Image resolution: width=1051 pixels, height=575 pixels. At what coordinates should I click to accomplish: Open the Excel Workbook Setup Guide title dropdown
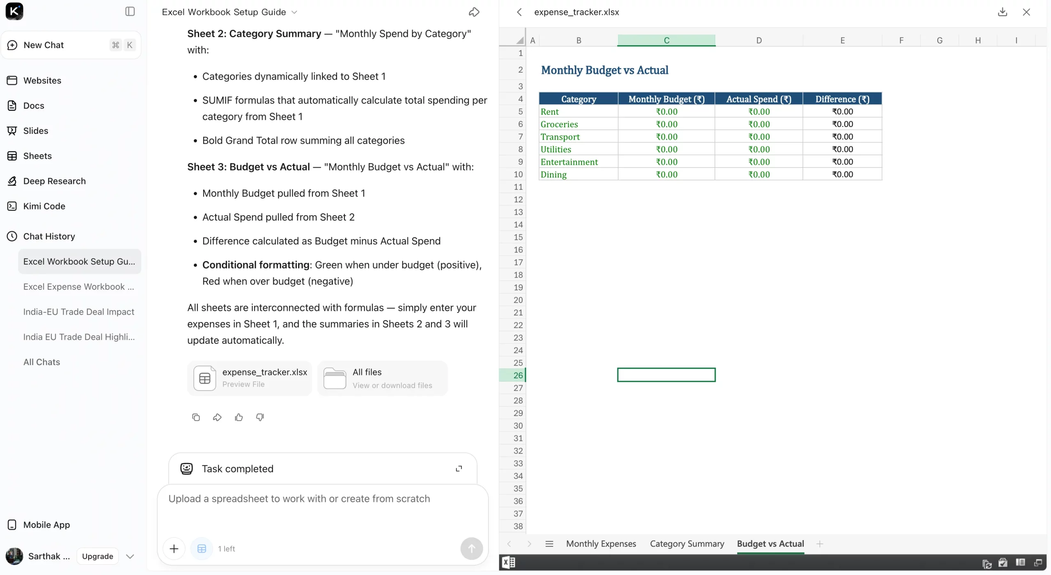(x=295, y=12)
